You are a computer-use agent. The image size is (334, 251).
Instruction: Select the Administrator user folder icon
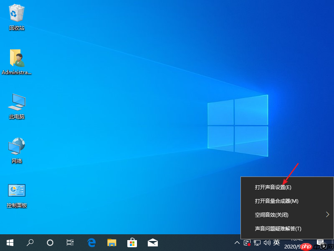17,62
